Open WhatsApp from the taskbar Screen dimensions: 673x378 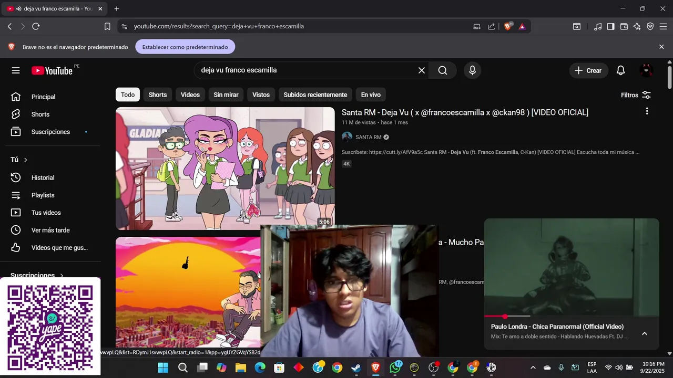click(x=395, y=367)
